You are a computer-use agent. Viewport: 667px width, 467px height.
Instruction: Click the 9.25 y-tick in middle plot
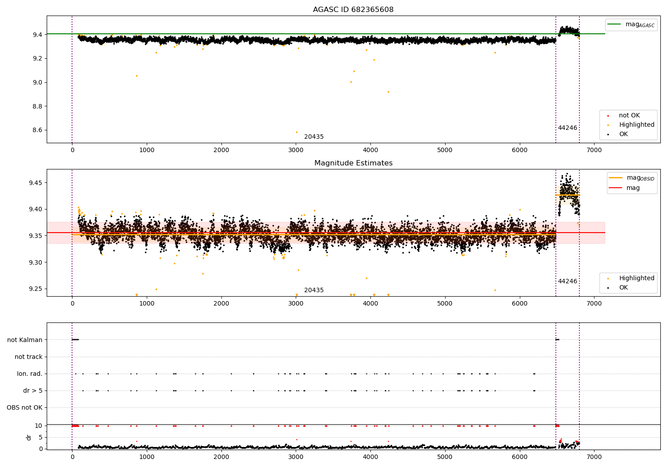tap(36, 289)
